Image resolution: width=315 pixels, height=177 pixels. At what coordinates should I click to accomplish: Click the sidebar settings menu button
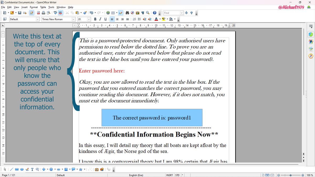click(311, 26)
